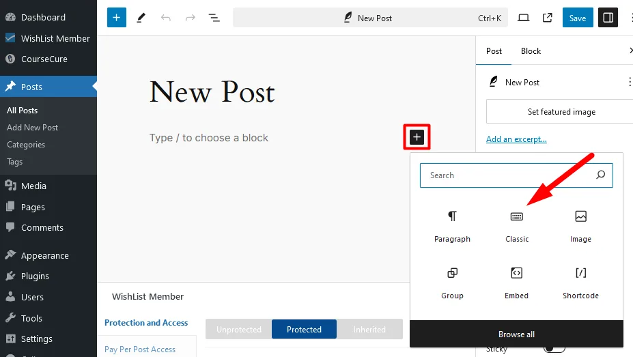Image resolution: width=633 pixels, height=357 pixels.
Task: Open the device preview laptop icon
Action: (524, 18)
